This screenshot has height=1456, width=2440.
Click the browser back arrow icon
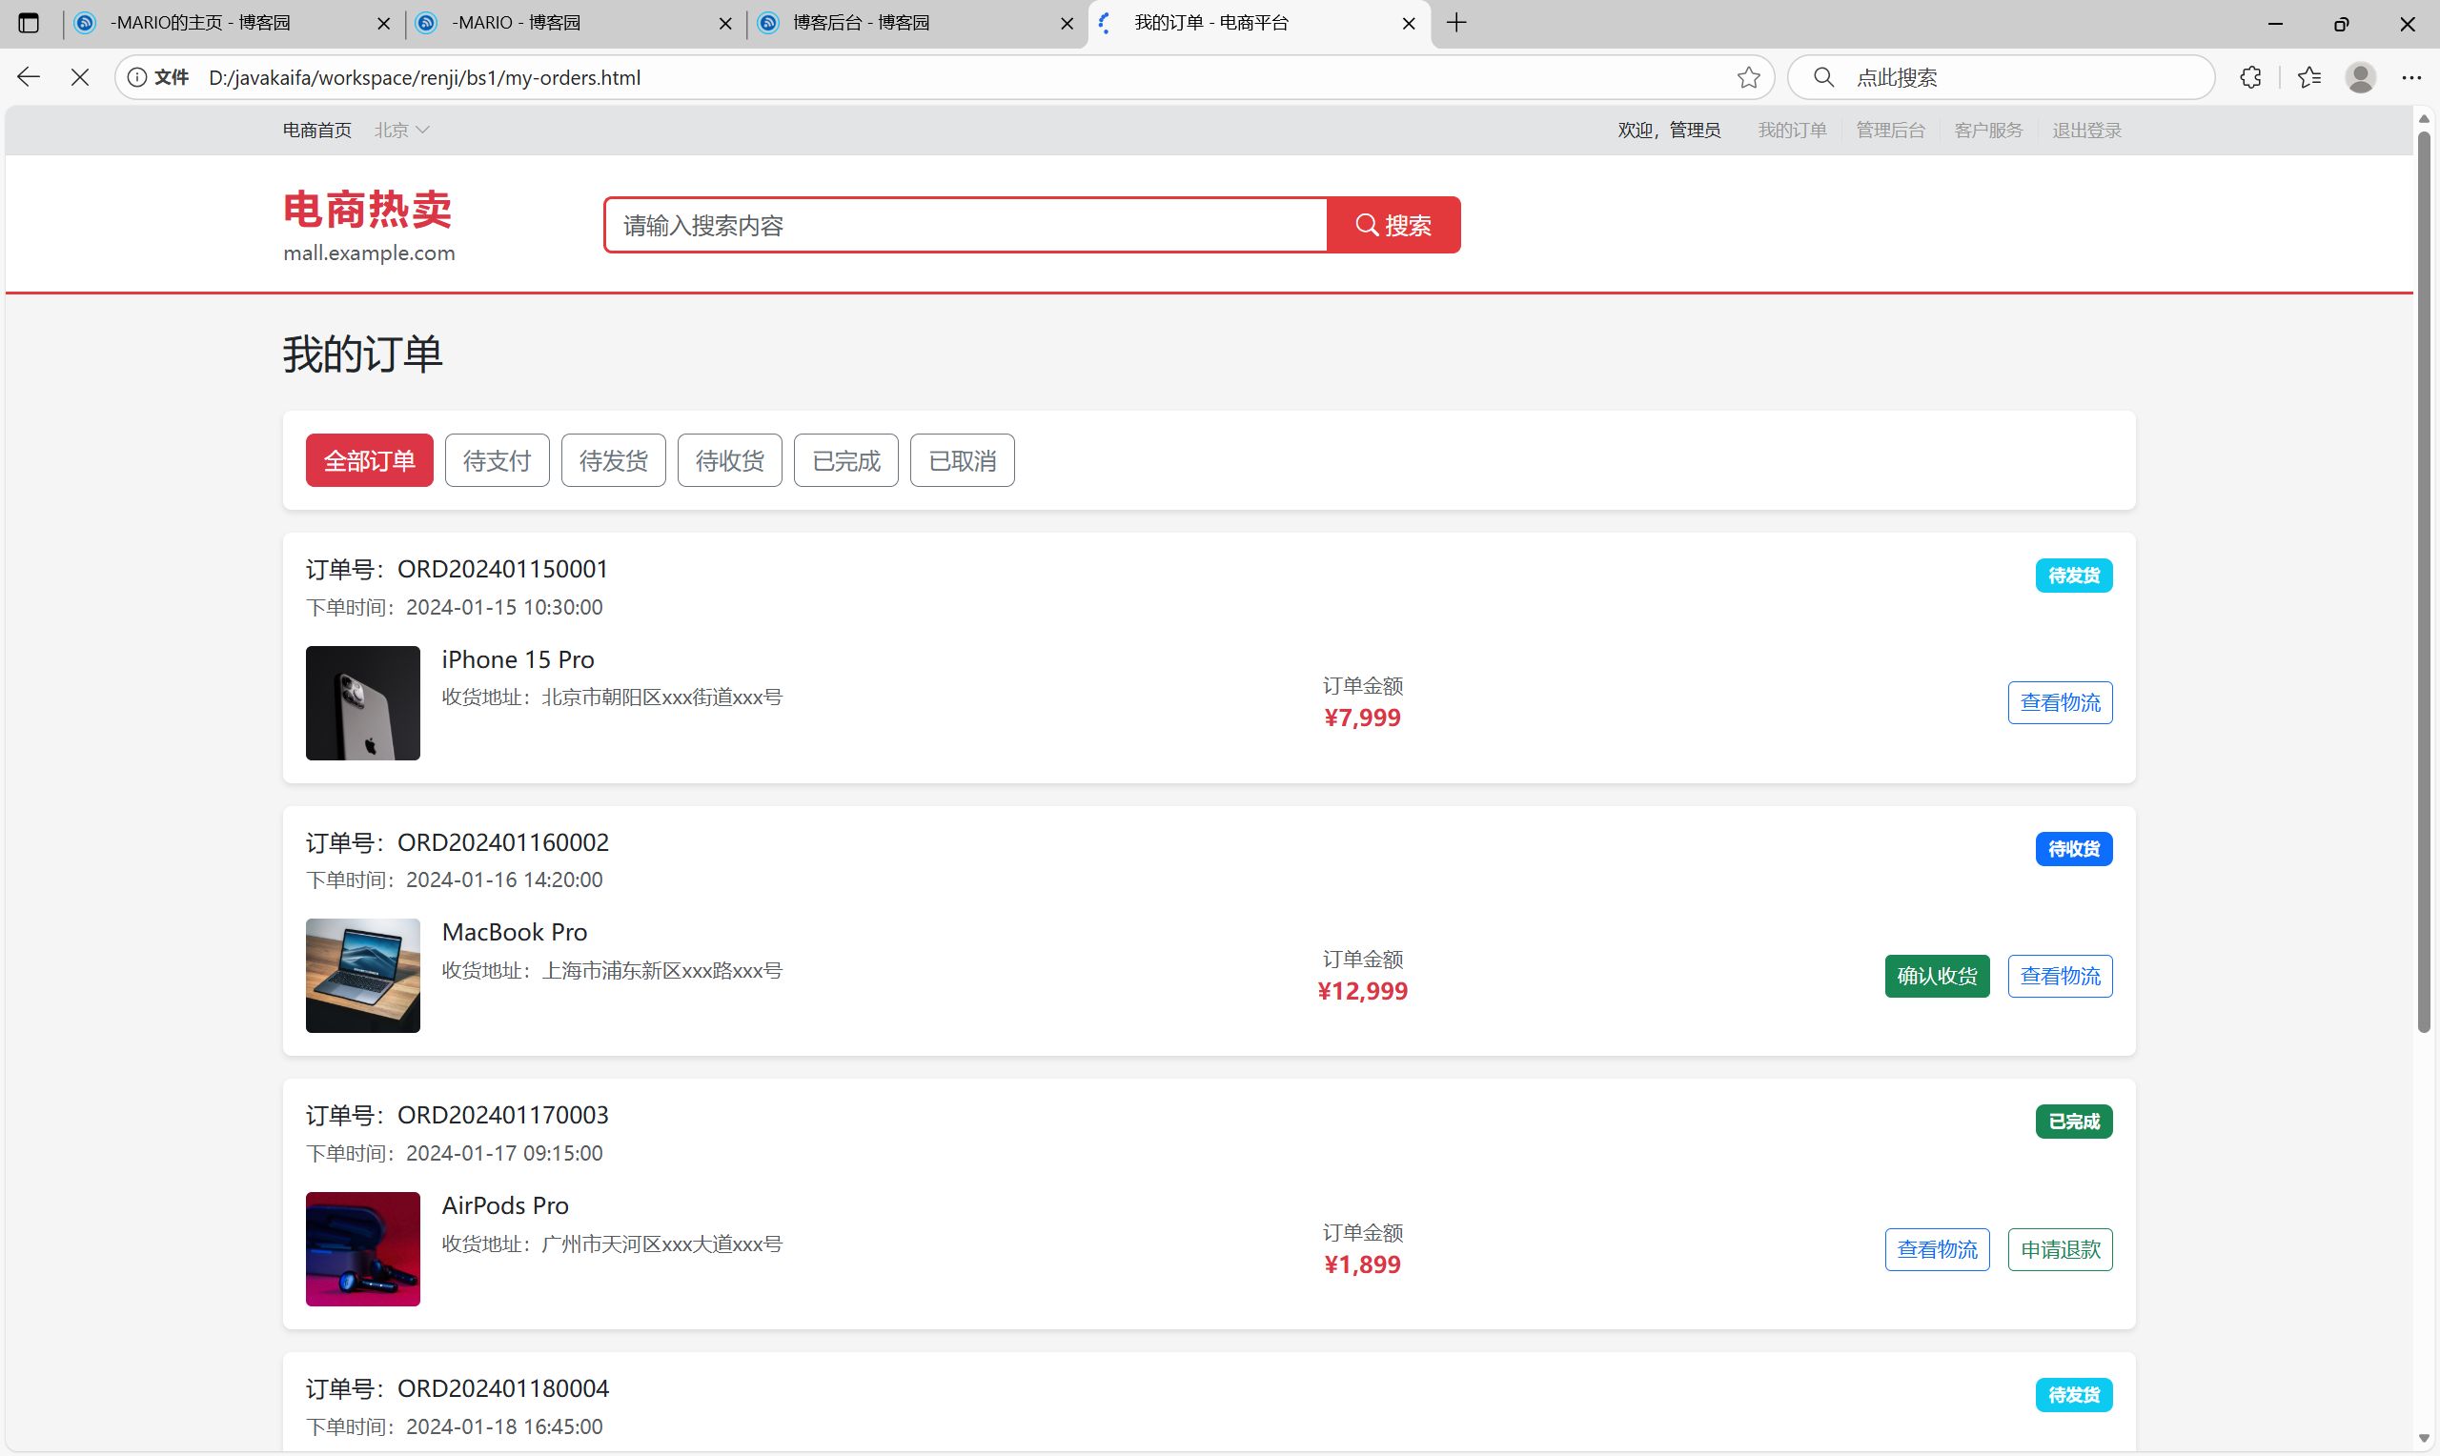[x=29, y=77]
